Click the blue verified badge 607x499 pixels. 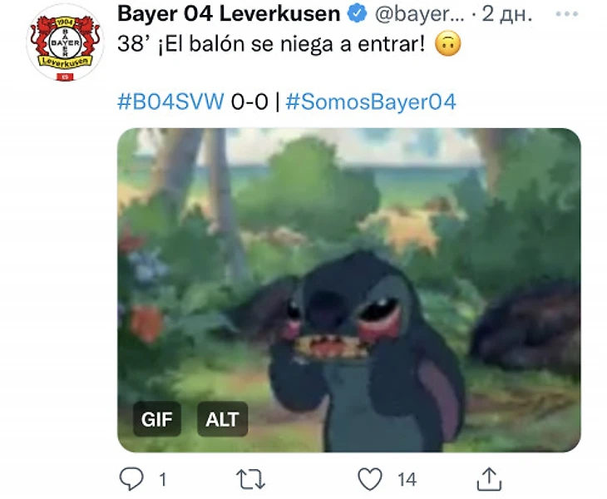tap(357, 14)
